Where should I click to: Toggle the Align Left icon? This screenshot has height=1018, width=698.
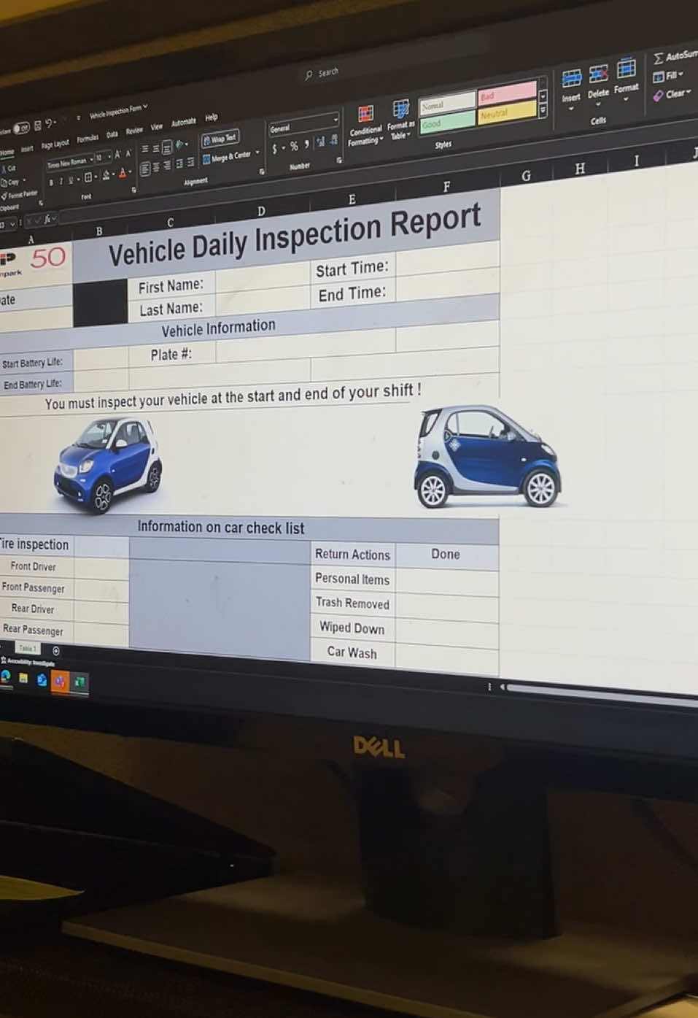click(145, 169)
